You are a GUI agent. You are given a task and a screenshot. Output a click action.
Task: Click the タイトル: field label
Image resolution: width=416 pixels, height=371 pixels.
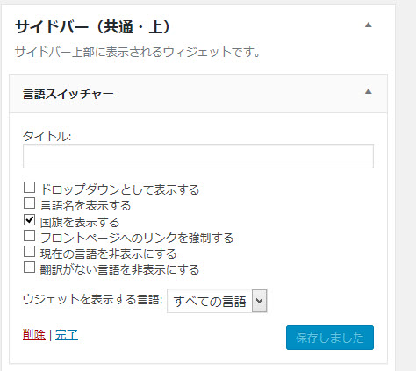(x=47, y=136)
